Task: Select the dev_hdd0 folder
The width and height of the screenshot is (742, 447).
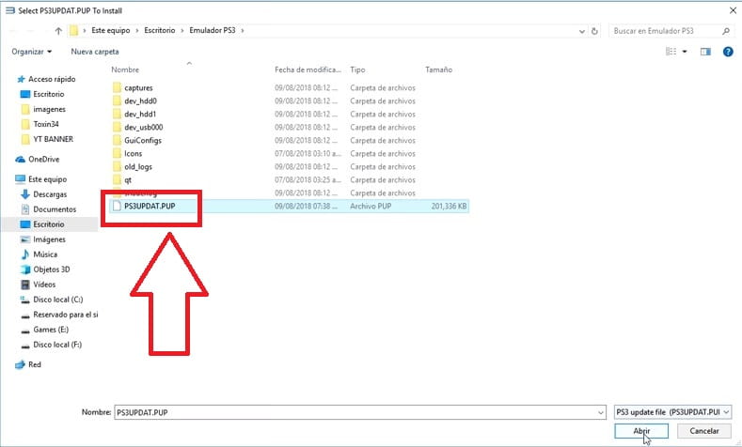Action: (x=142, y=100)
